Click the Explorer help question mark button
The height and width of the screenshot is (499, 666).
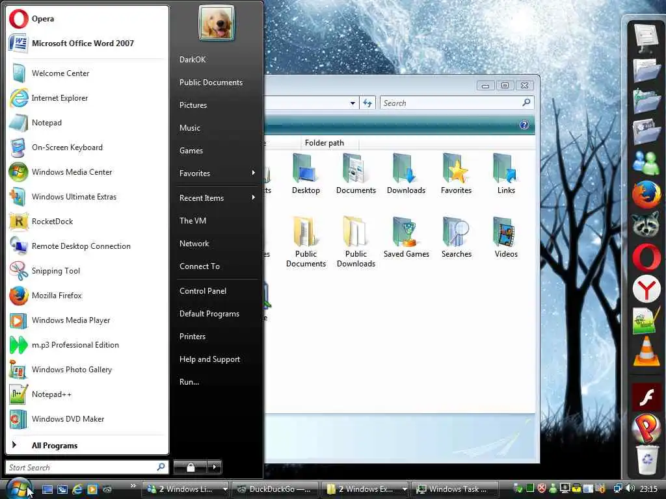point(524,125)
